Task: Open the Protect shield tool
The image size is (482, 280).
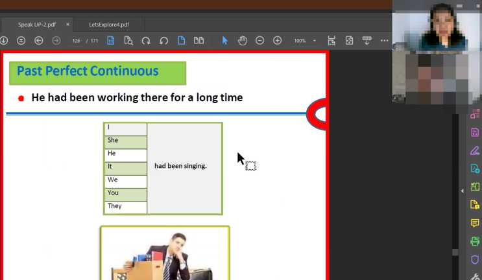Action: (475, 259)
